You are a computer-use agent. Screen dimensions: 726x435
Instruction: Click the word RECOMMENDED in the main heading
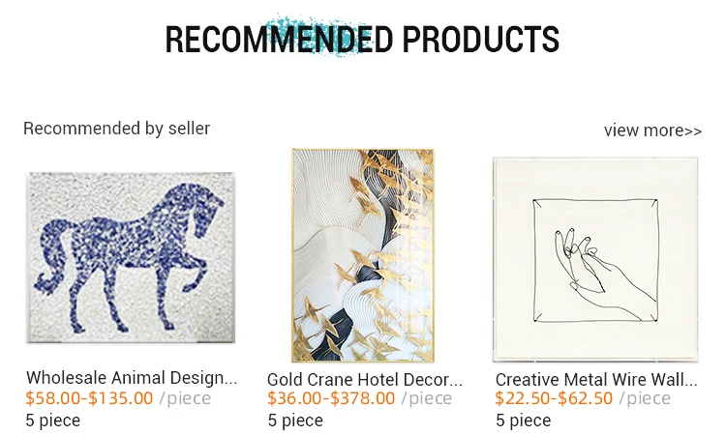click(x=279, y=40)
